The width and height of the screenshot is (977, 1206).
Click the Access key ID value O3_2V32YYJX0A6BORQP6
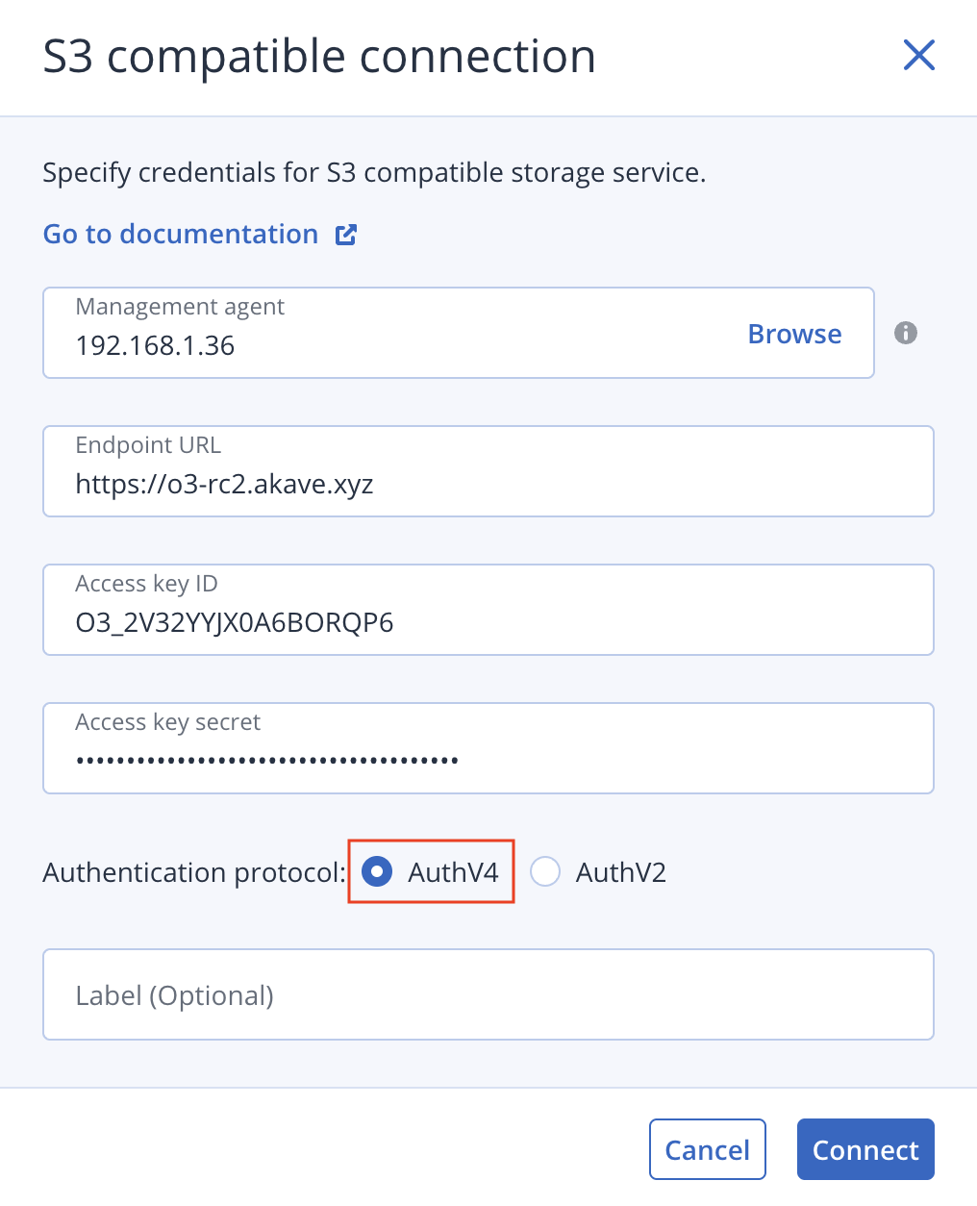pos(234,622)
